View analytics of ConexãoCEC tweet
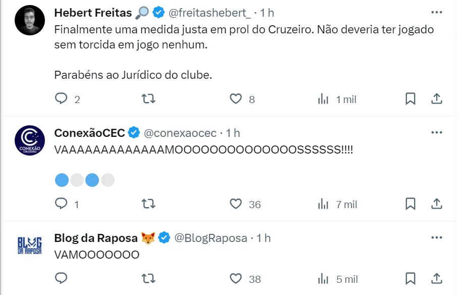Screen dimensions: 464x295 (323, 204)
